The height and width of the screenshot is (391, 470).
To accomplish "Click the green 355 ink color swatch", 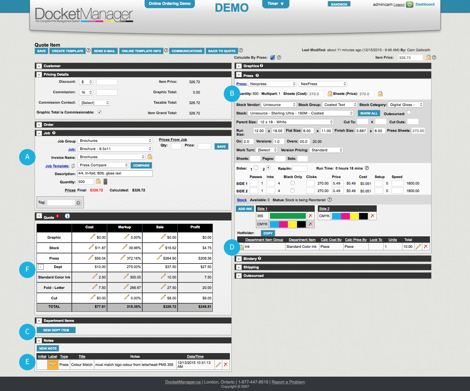I will (x=288, y=216).
